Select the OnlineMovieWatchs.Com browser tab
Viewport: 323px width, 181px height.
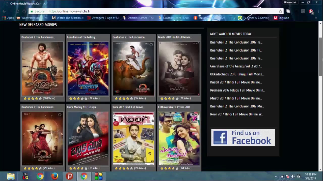tap(25, 4)
